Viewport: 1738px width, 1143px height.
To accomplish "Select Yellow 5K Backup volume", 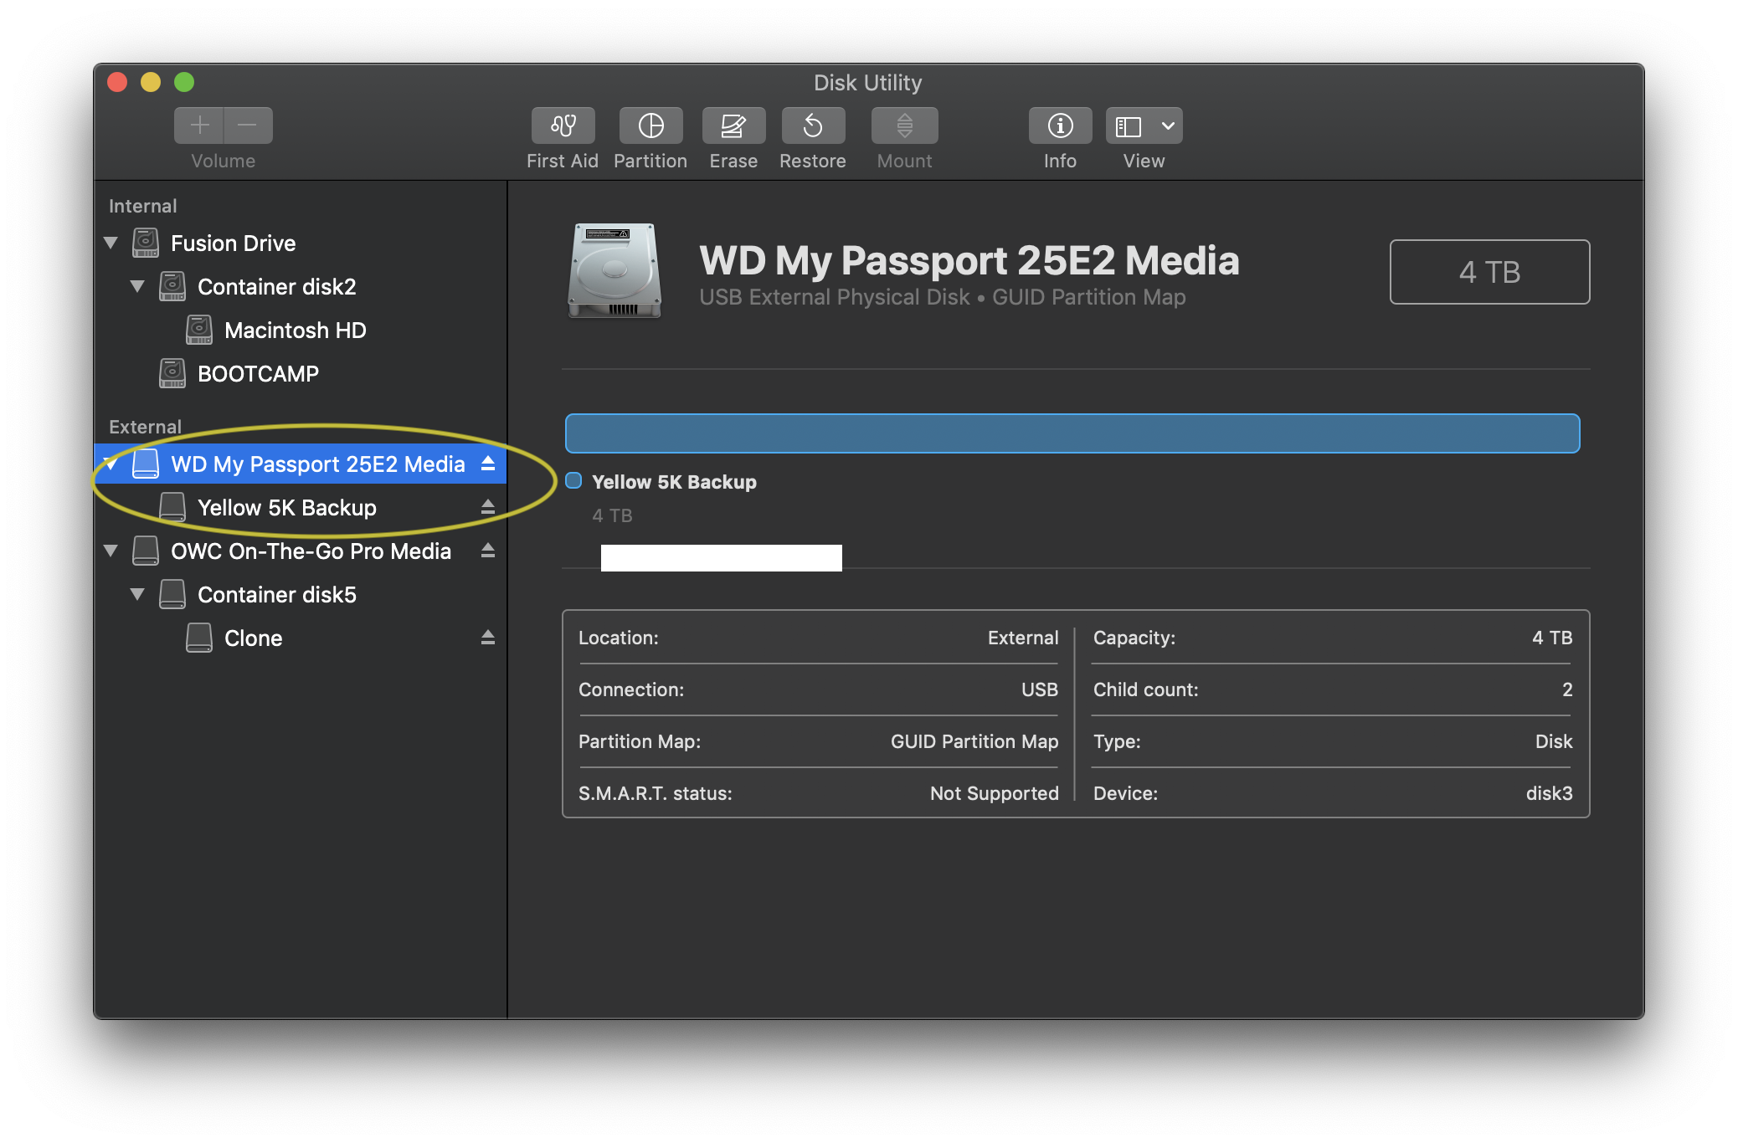I will pyautogui.click(x=285, y=506).
